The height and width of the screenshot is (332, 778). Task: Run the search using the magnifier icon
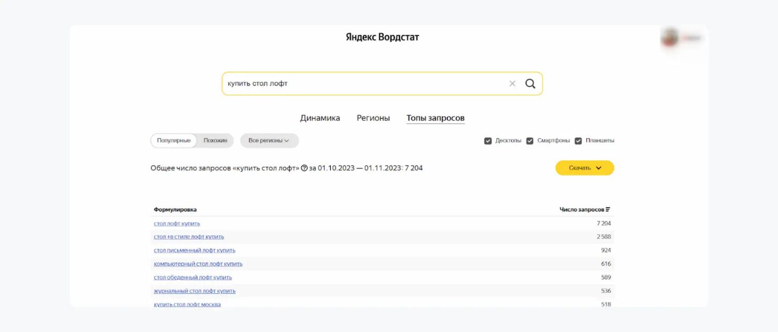click(x=530, y=83)
